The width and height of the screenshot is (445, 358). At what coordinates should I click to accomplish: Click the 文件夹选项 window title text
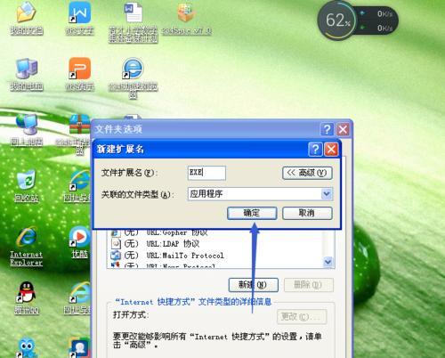click(118, 129)
